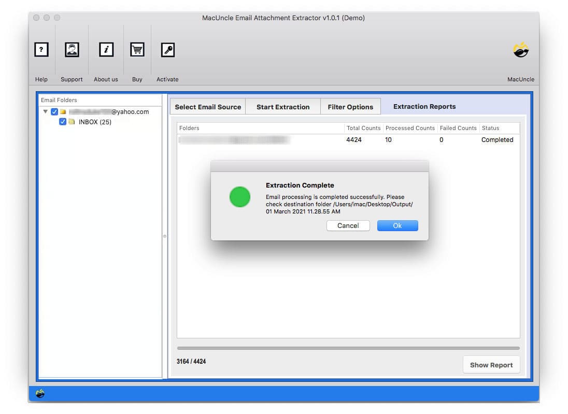Switch to the Filter Options tab
This screenshot has width=568, height=414.
click(350, 106)
